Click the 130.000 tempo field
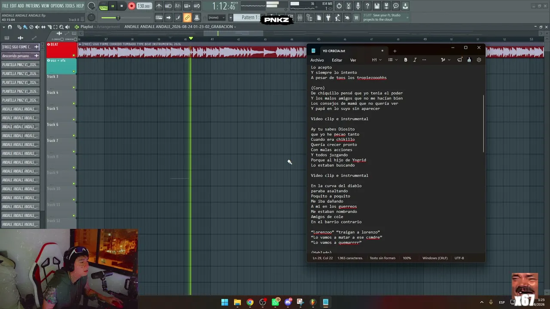Screen dimensions: 550x309 144,6
